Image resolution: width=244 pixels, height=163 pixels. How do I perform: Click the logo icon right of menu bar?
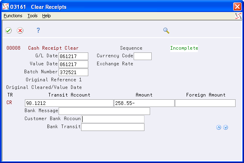click(x=238, y=16)
